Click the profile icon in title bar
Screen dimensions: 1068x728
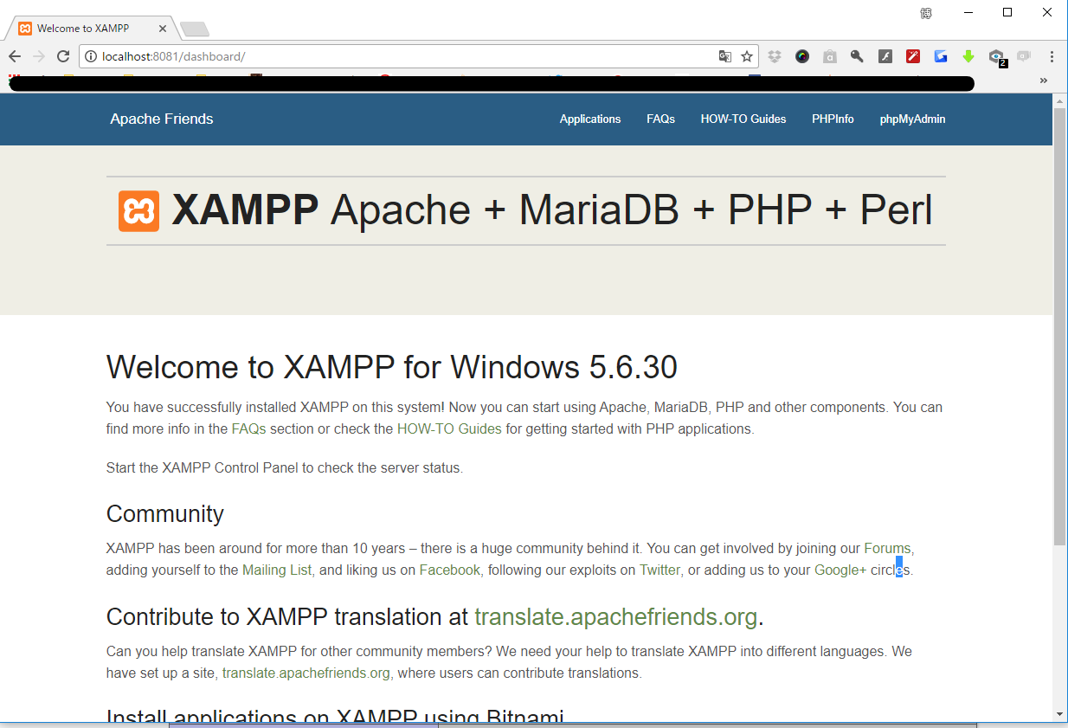[x=926, y=13]
